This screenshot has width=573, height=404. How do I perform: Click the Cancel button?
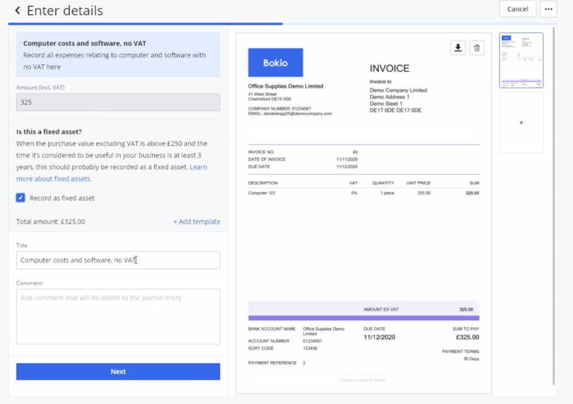pyautogui.click(x=517, y=9)
